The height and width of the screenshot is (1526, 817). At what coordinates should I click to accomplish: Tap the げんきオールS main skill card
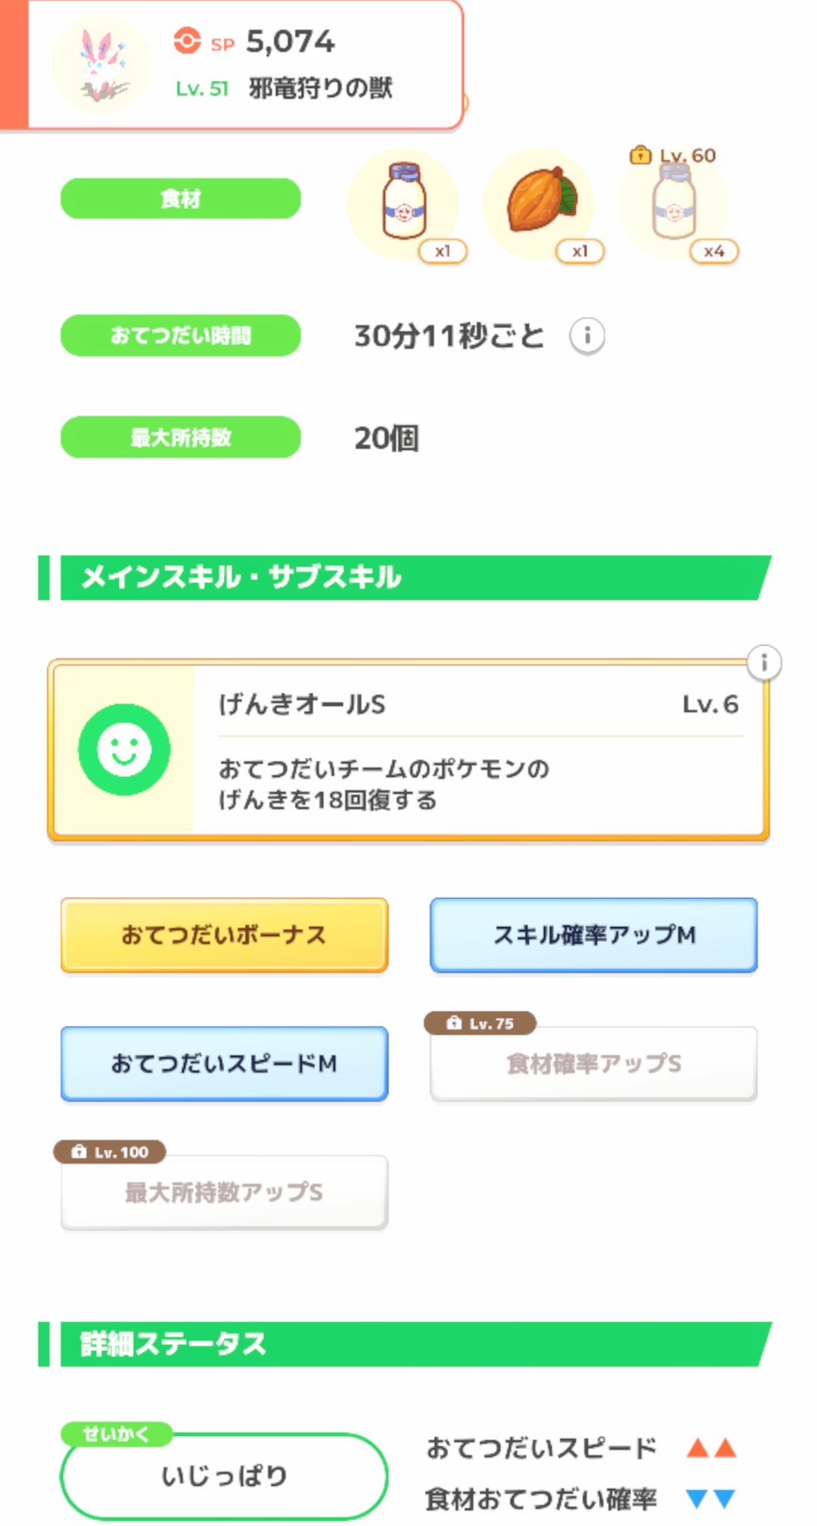pyautogui.click(x=477, y=750)
